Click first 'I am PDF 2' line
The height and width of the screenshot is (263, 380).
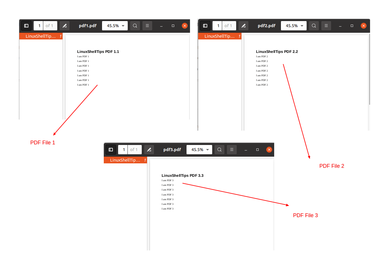click(262, 56)
